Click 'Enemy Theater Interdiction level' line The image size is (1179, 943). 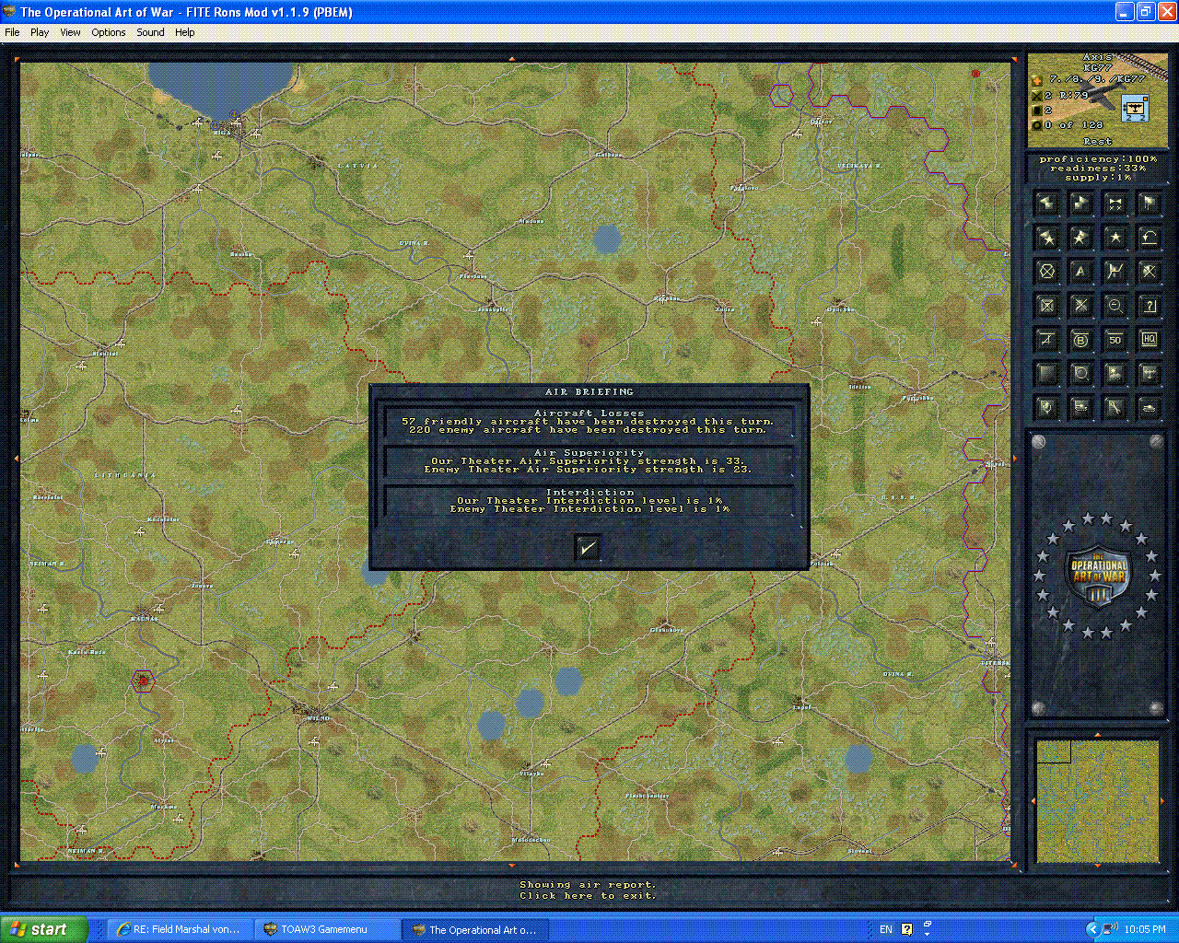[589, 508]
